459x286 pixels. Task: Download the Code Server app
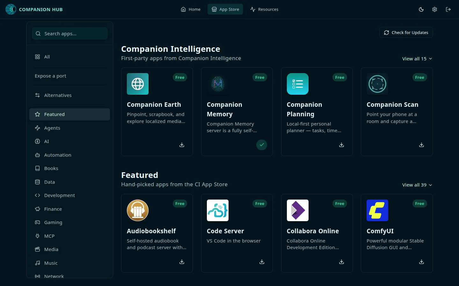pyautogui.click(x=262, y=262)
